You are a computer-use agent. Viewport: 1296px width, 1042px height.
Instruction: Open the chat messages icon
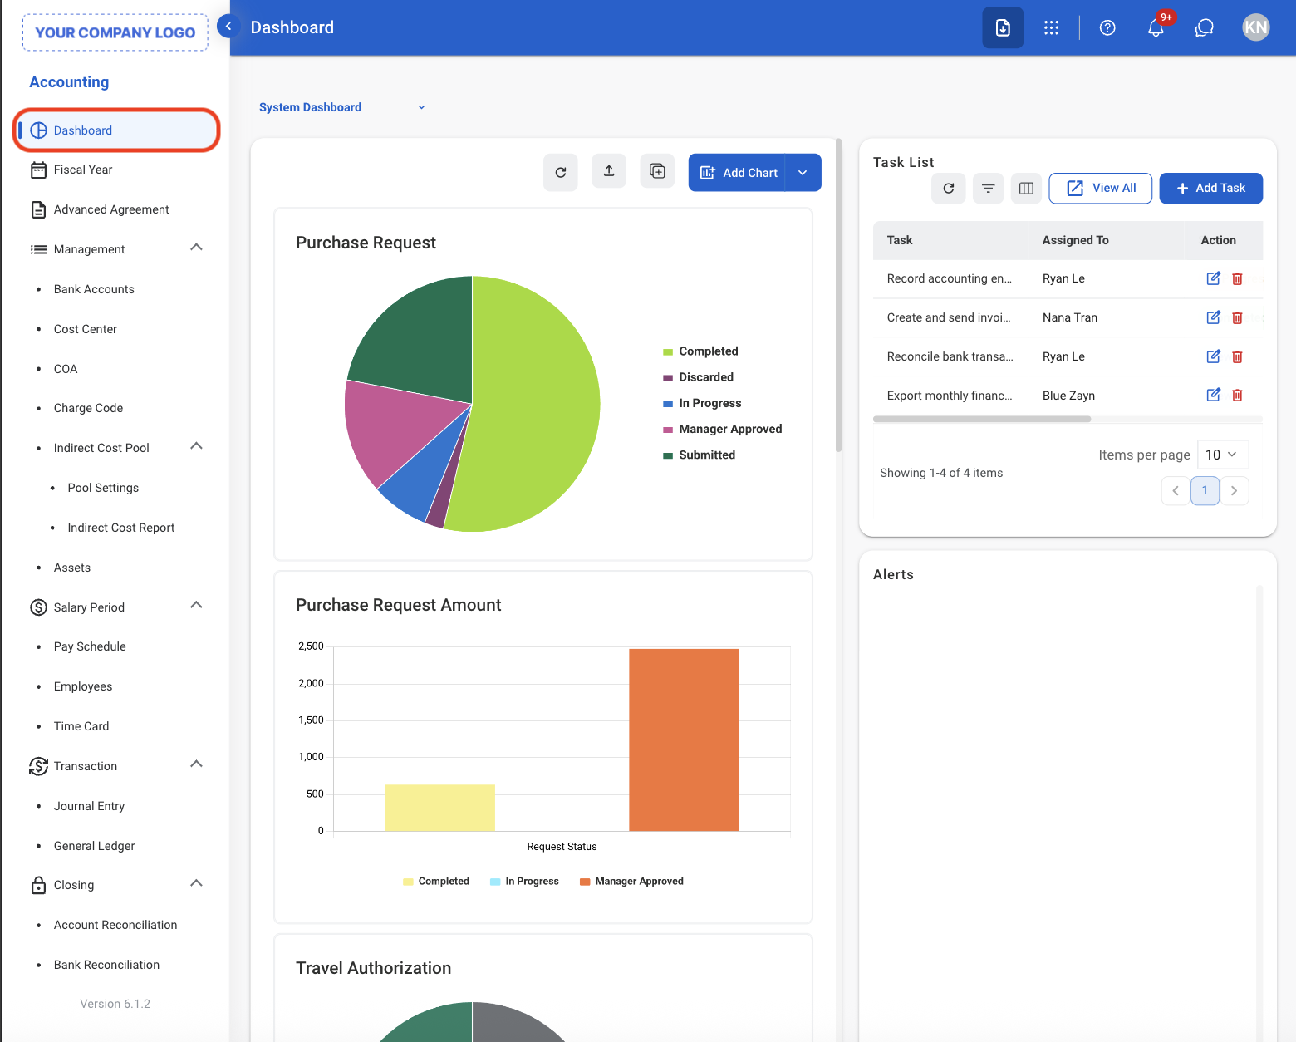pos(1205,27)
